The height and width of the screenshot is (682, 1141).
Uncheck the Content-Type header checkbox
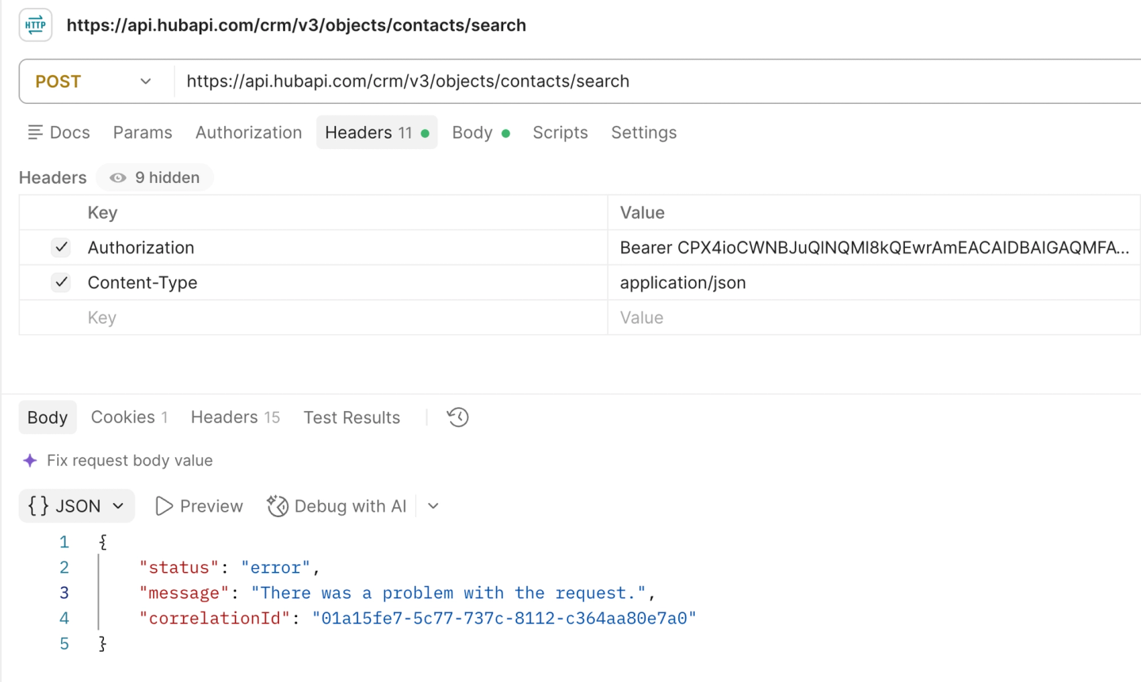[61, 282]
